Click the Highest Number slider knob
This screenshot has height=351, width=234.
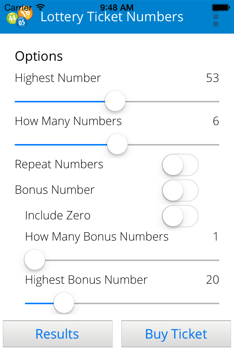tap(115, 101)
